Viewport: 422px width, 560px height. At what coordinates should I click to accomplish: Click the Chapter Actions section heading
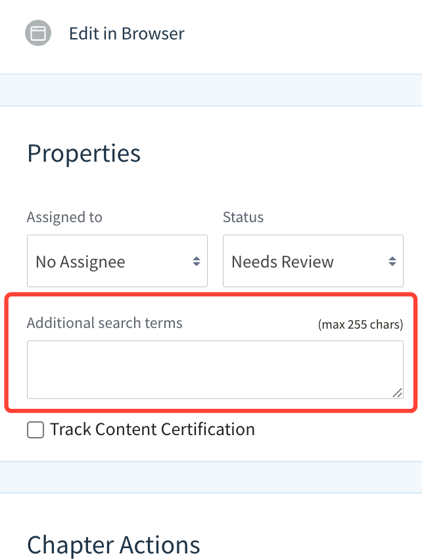113,545
